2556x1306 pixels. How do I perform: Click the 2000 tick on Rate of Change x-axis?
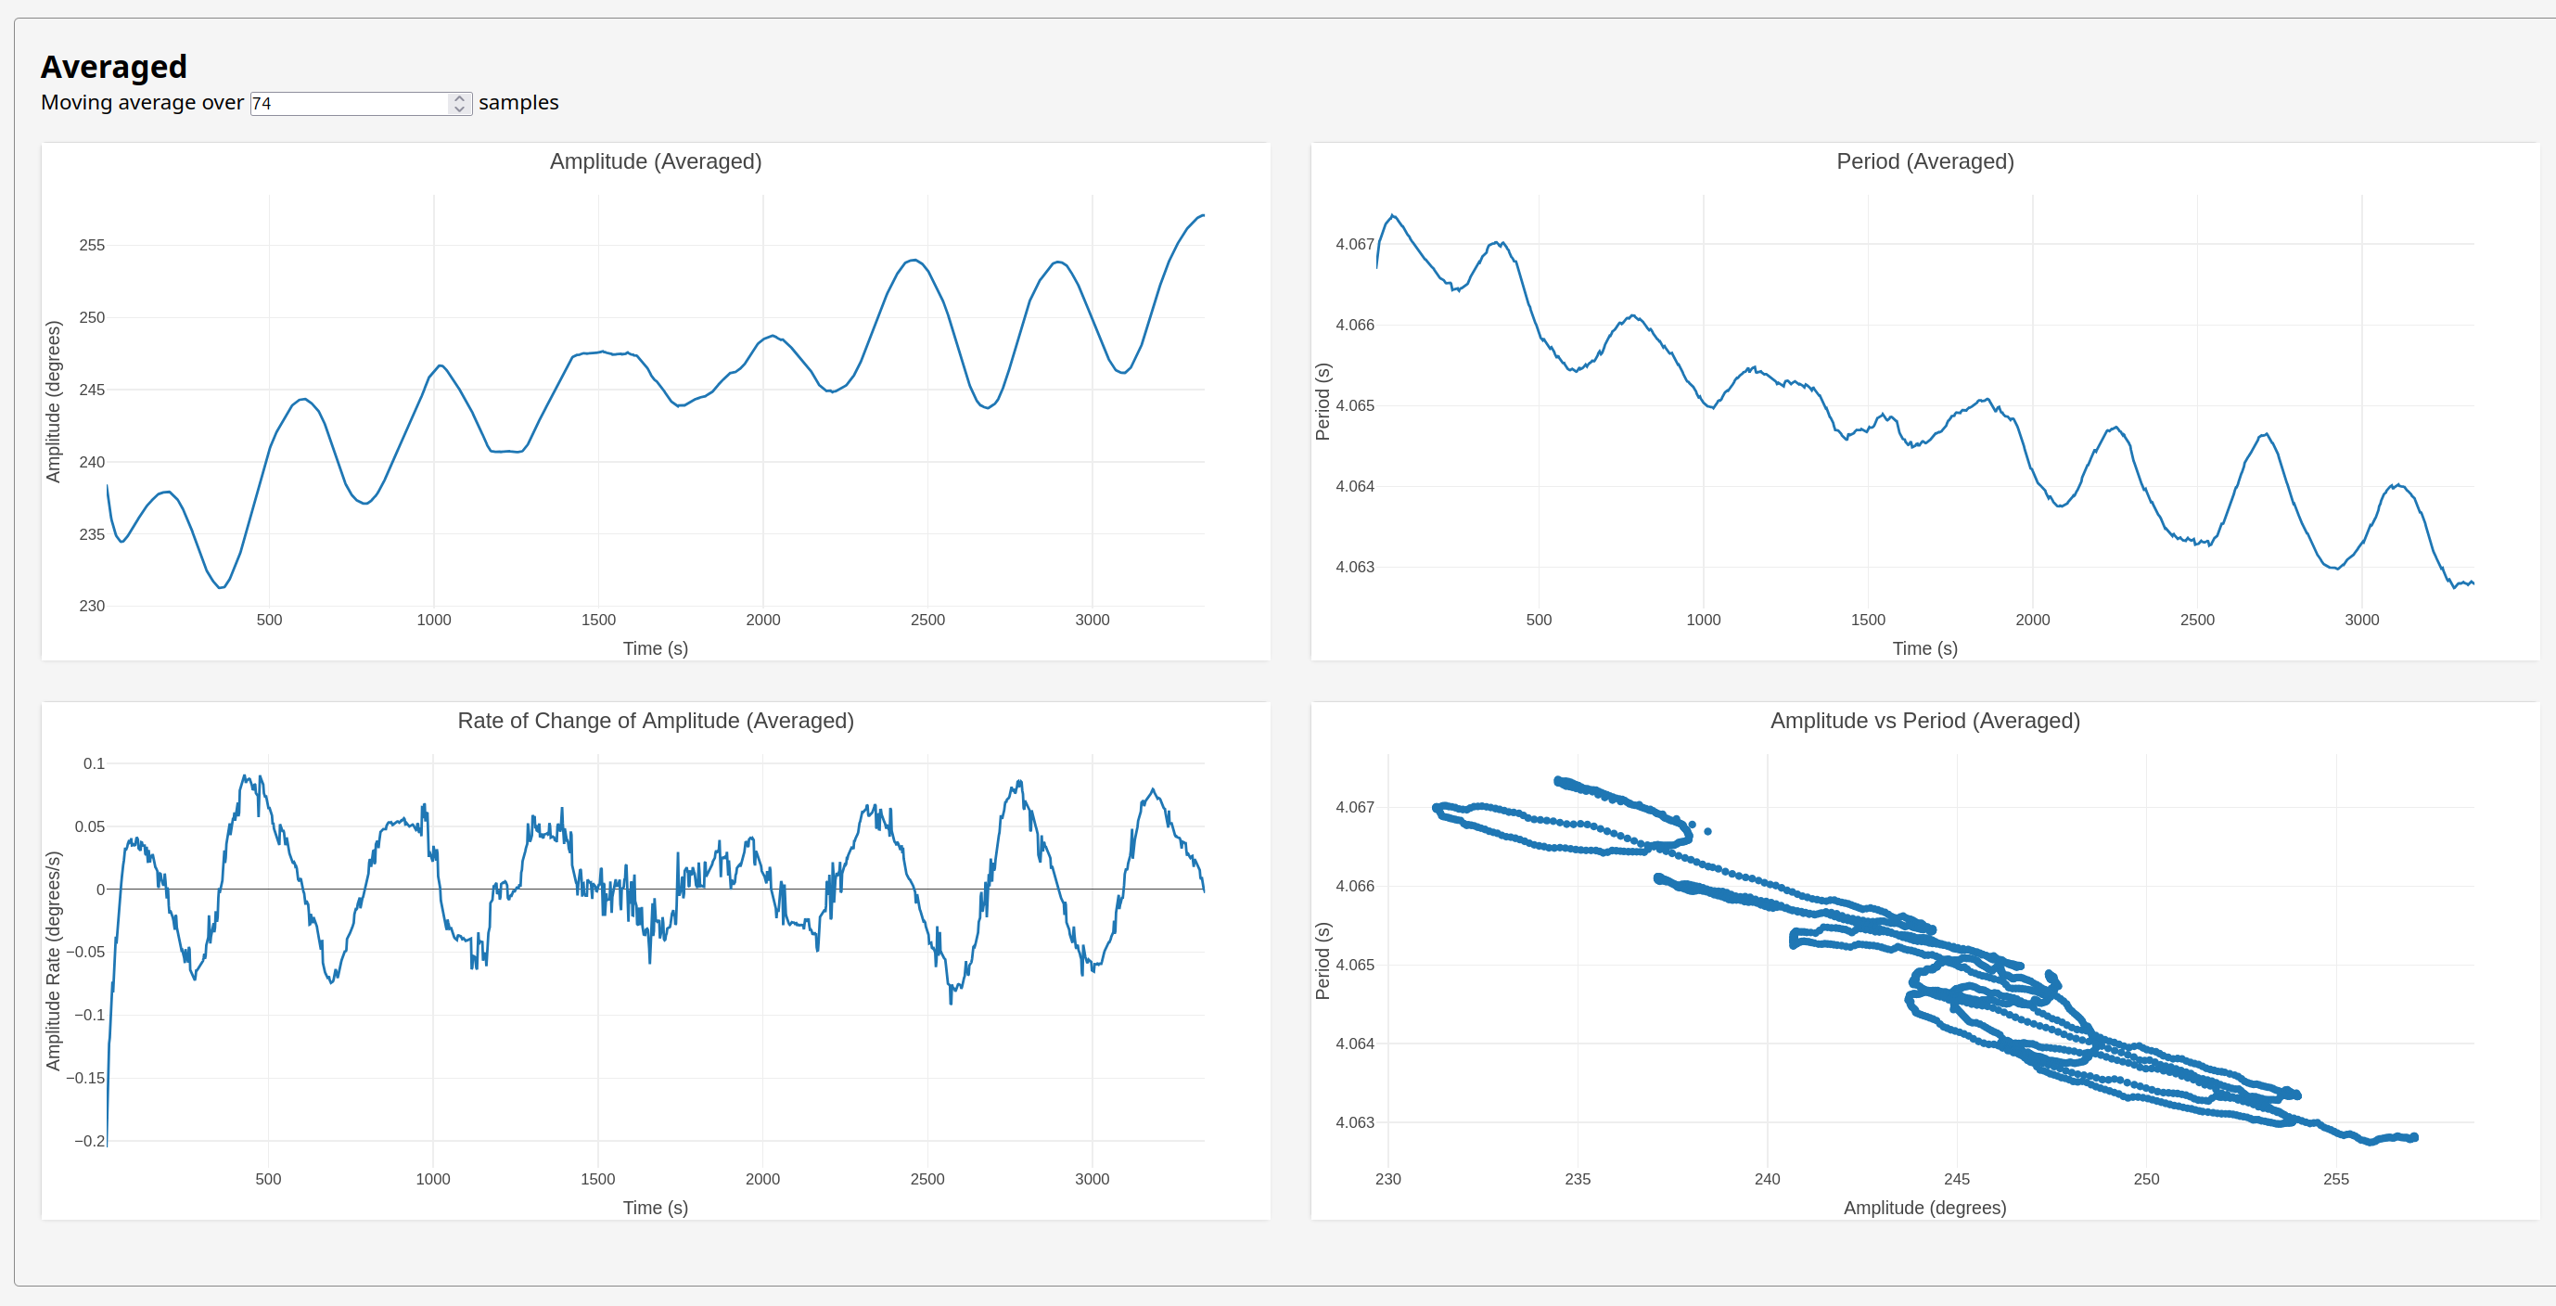pyautogui.click(x=762, y=1179)
